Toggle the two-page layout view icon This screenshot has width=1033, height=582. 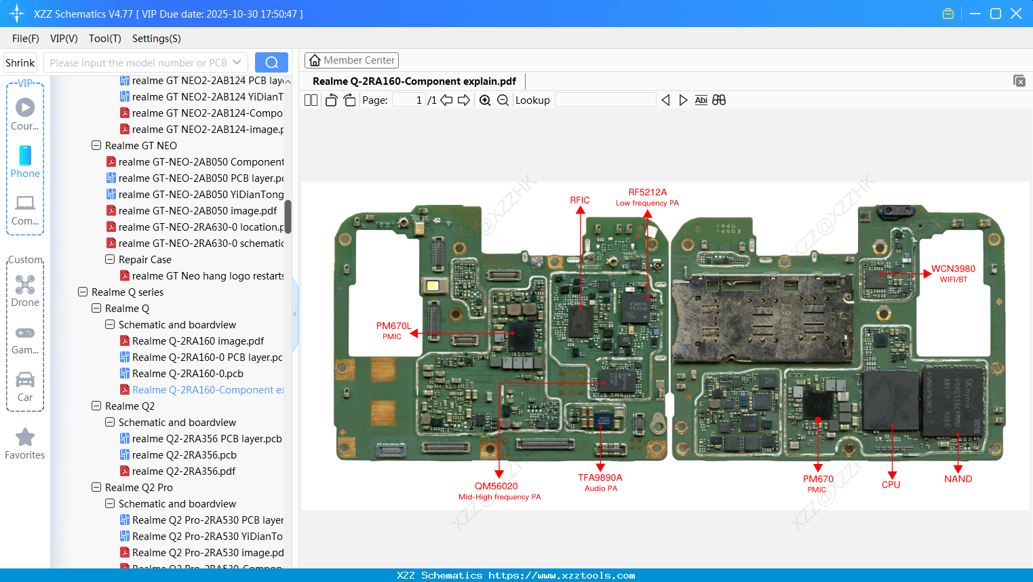311,100
